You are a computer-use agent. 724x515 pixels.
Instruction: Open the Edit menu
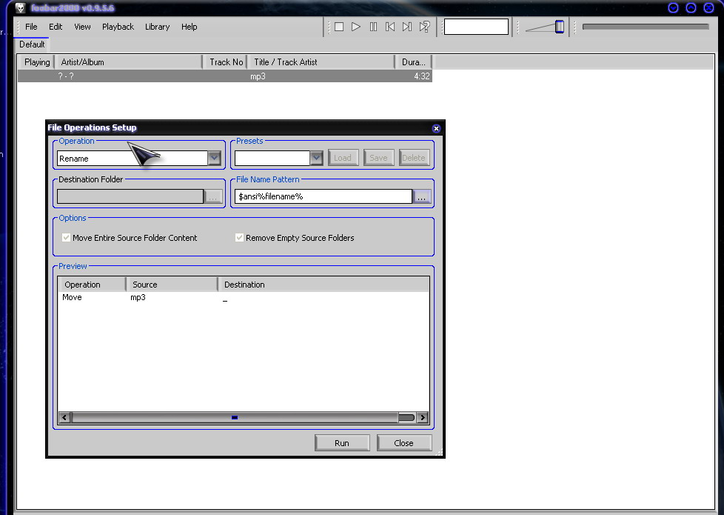pyautogui.click(x=56, y=27)
